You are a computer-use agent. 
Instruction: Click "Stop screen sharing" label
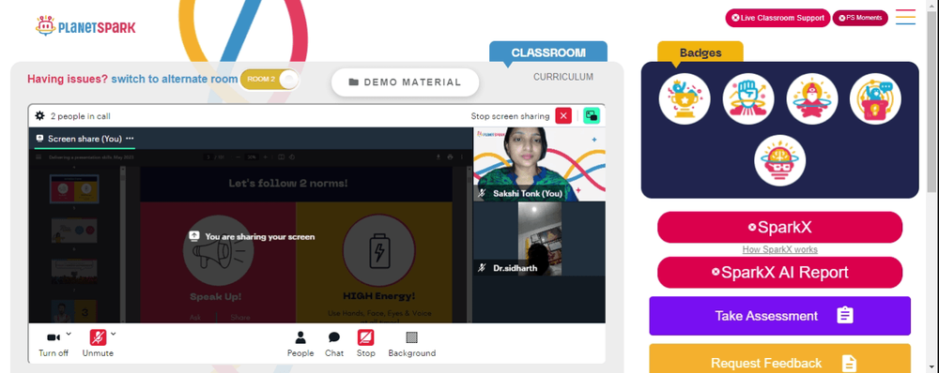(510, 116)
